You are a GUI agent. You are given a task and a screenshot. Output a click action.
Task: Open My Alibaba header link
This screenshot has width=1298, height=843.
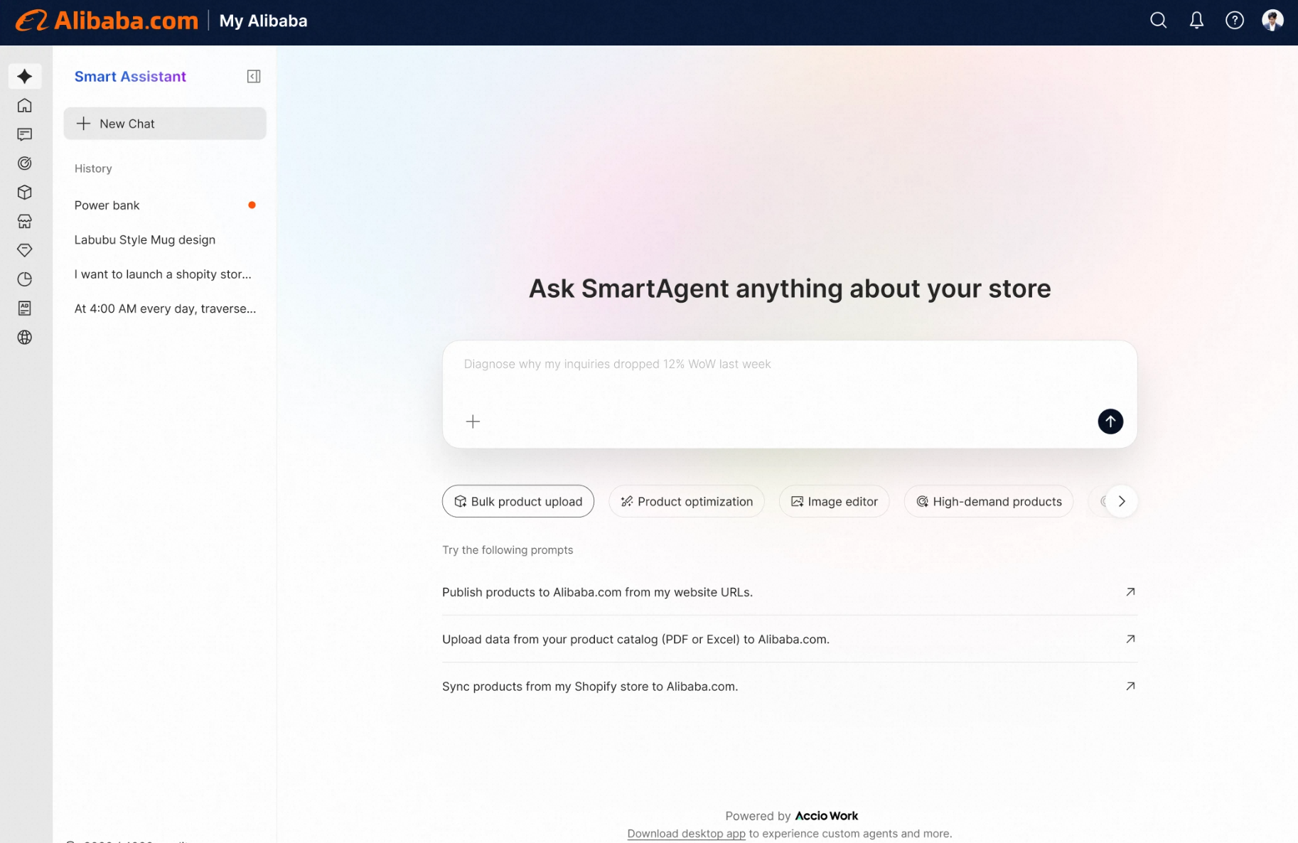click(x=263, y=21)
